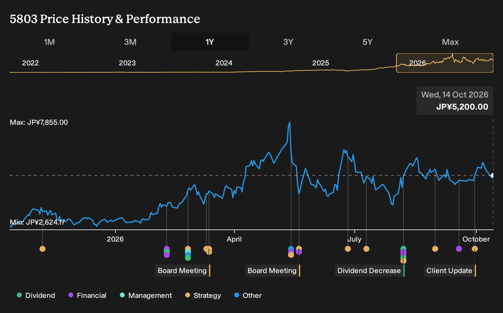This screenshot has height=313, width=503.
Task: Choose the 1Y range tab
Action: tap(210, 42)
